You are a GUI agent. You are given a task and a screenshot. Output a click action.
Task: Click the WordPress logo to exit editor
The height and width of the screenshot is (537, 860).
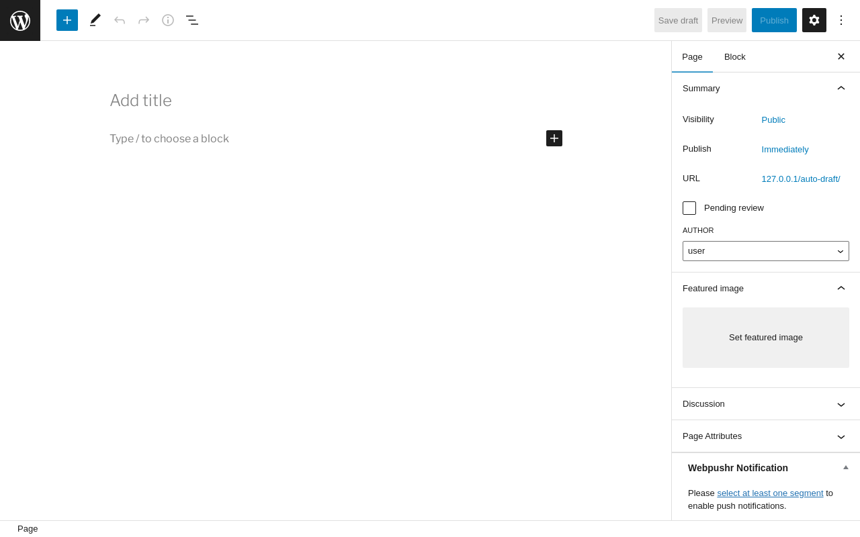click(20, 20)
